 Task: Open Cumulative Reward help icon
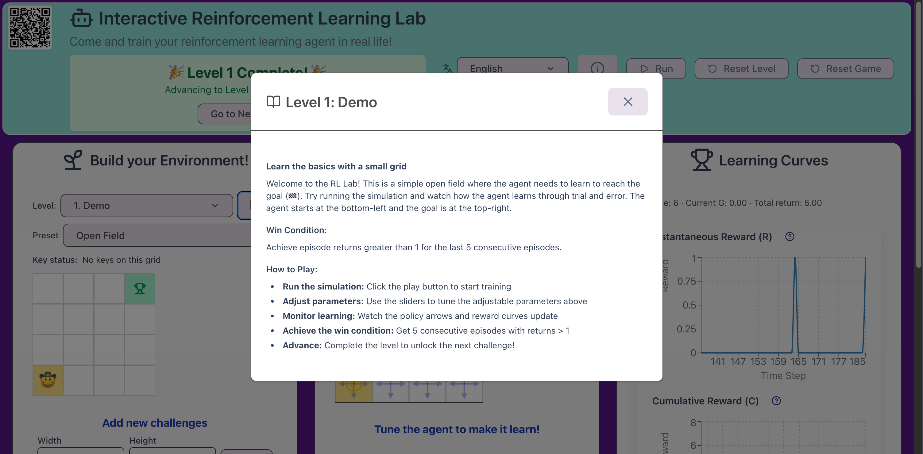(776, 401)
